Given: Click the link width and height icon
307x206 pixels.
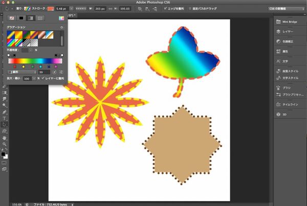Looking at the screenshot, I should [110, 9].
